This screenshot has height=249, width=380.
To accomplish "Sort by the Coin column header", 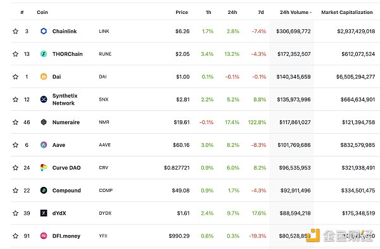I will [x=42, y=12].
